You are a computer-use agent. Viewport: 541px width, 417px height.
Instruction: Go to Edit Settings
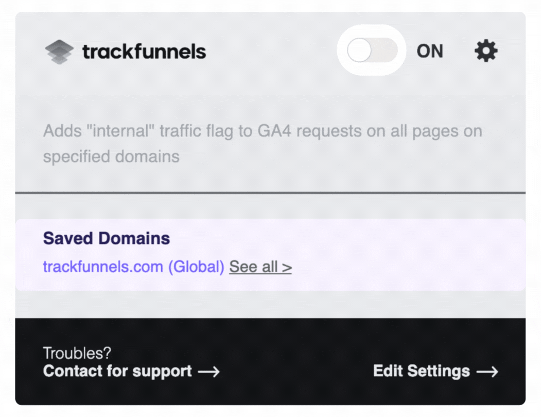click(421, 371)
